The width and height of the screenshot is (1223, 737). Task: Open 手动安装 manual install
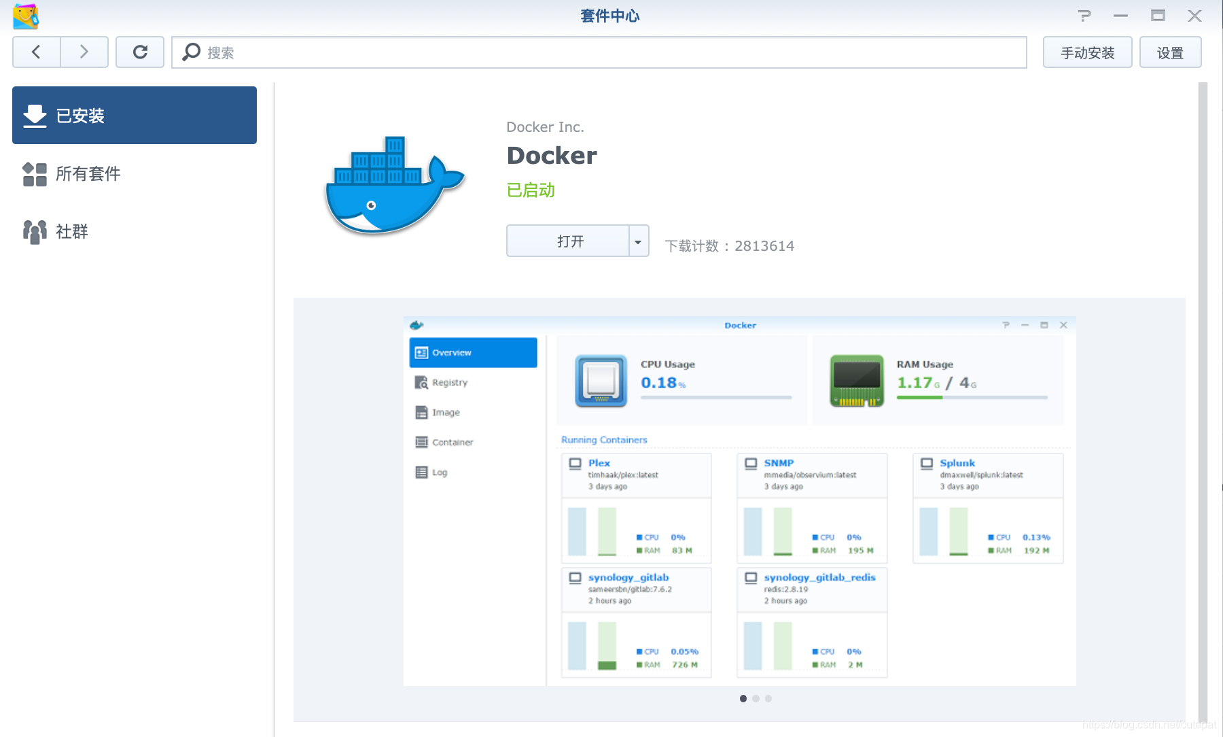[x=1087, y=52]
